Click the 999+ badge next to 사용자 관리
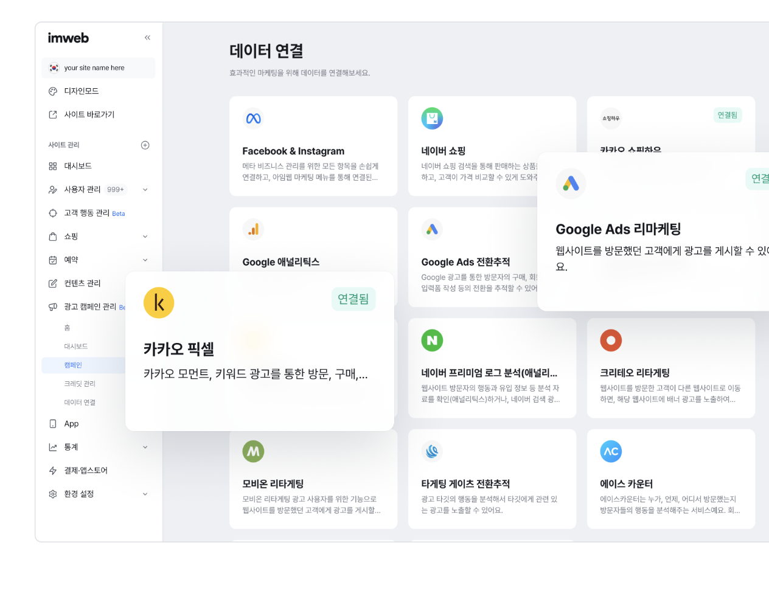The width and height of the screenshot is (769, 602). coord(116,190)
